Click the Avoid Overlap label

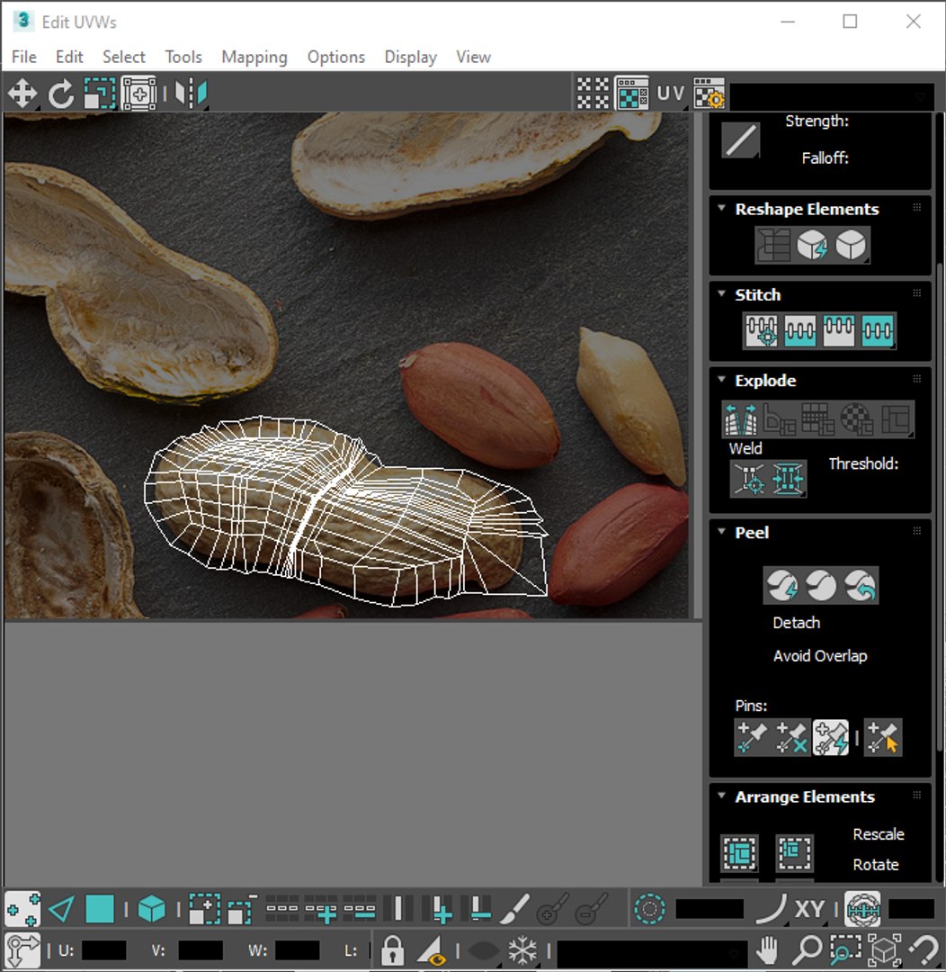(x=820, y=656)
